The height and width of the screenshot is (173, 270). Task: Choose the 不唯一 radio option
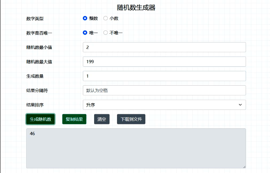106,33
